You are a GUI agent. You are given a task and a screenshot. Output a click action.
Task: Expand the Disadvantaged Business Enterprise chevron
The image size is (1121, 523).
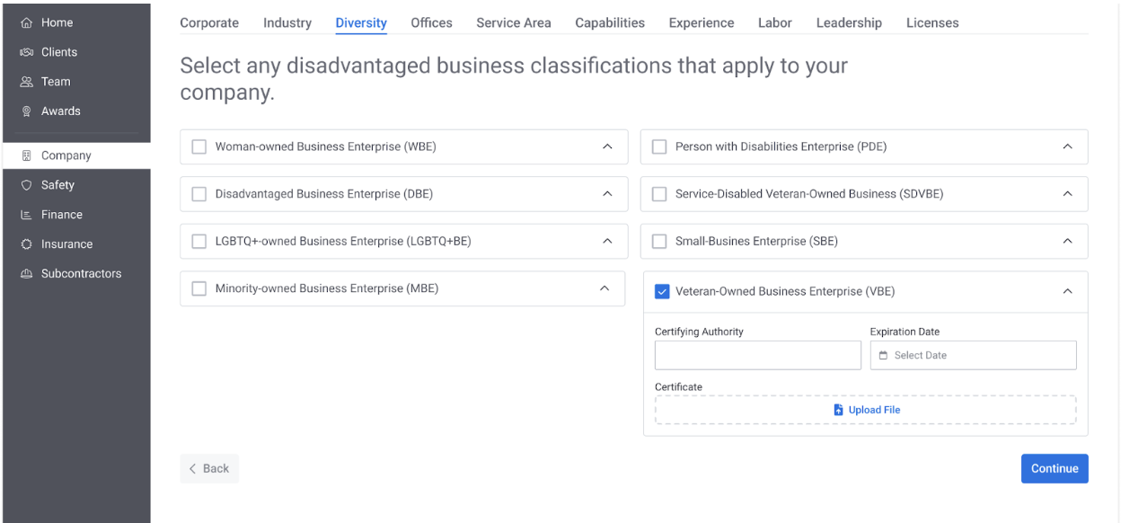pos(607,193)
